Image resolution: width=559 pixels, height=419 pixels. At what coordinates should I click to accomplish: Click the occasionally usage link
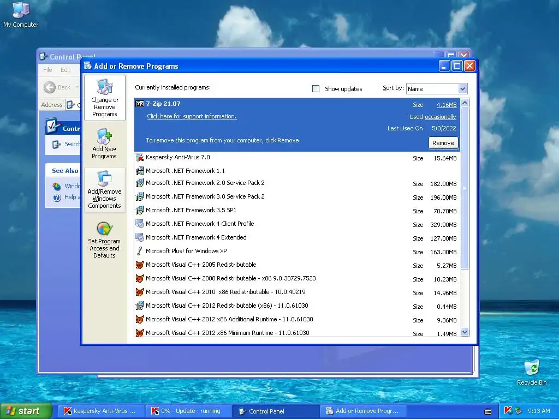441,117
